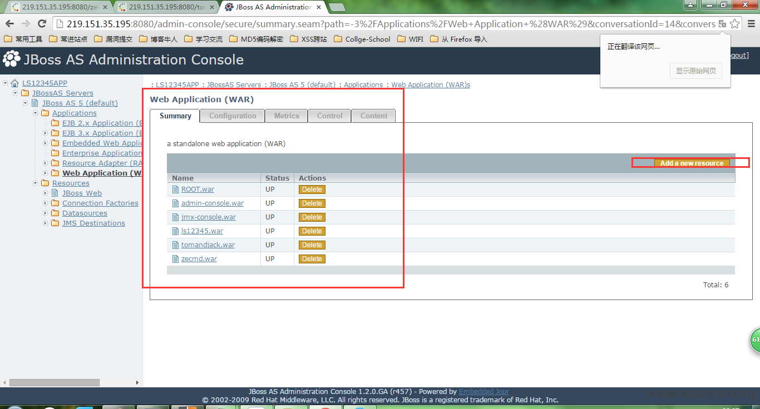Viewport: 760px width, 409px height.
Task: Click the JBossAS Servers folder icon
Action: coord(25,93)
